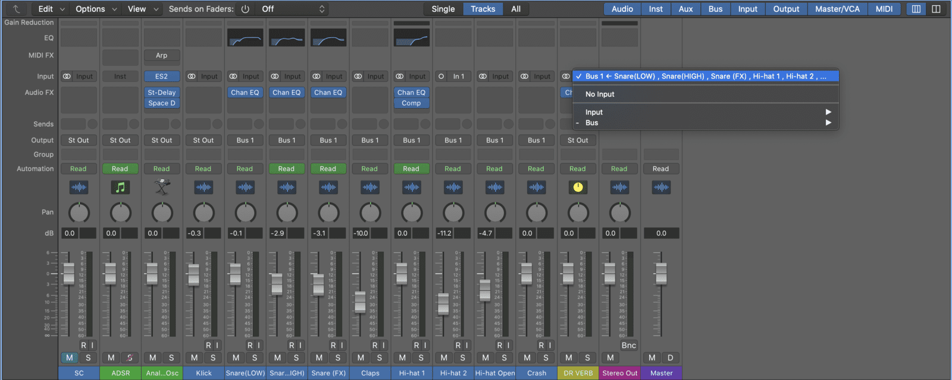Image resolution: width=952 pixels, height=380 pixels.
Task: Click the Snare (FX) waveform icon
Action: pos(328,188)
